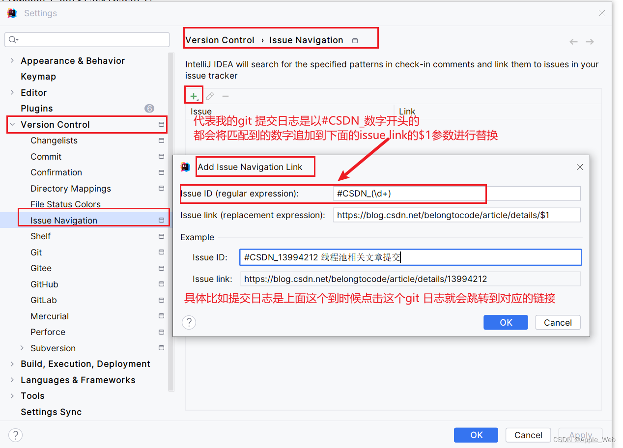Close the Add Issue Navigation Link dialog
623x448 pixels.
pyautogui.click(x=580, y=167)
